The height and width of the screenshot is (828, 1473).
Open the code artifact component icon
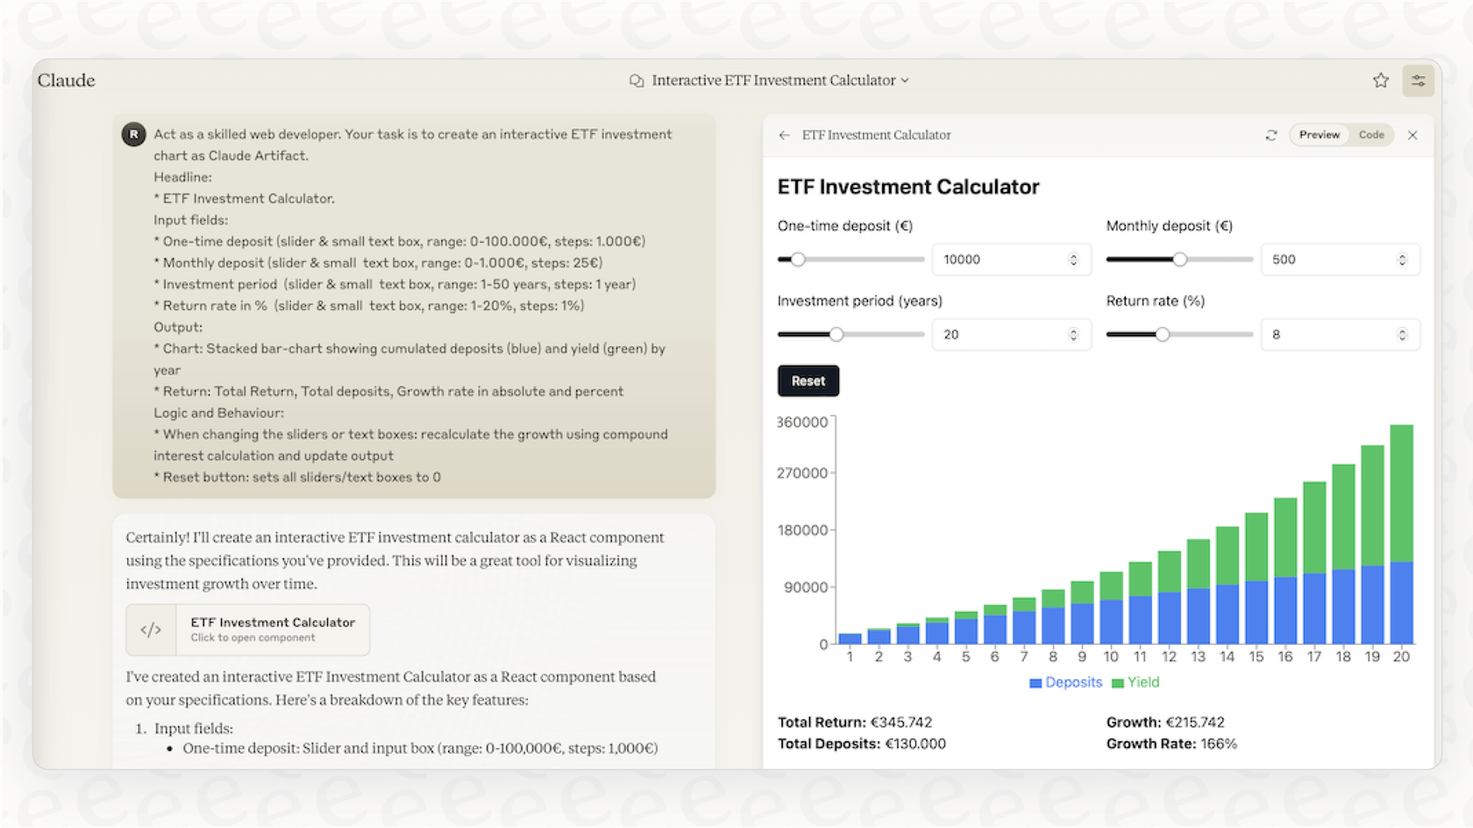151,629
